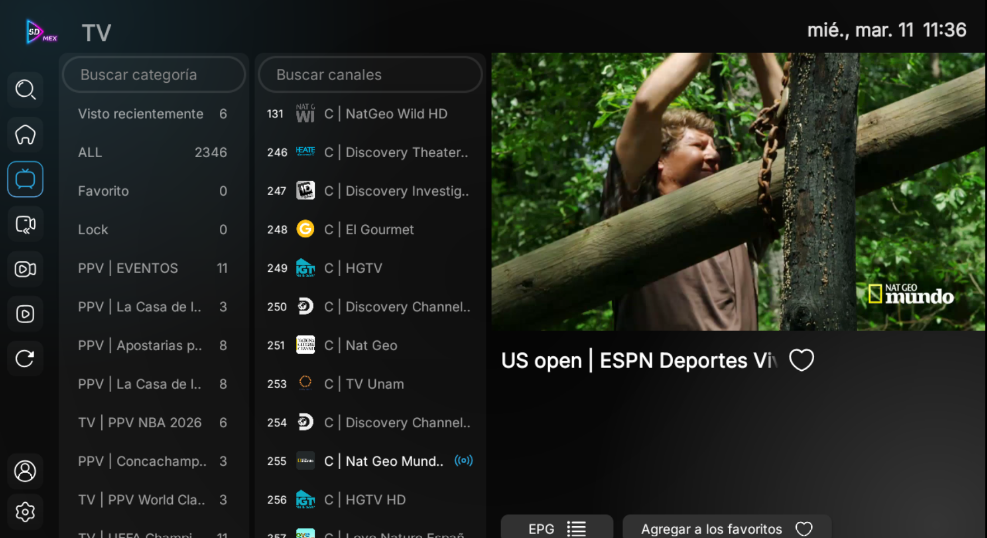Click the Buscar categoría search field
This screenshot has width=987, height=538.
pos(154,74)
